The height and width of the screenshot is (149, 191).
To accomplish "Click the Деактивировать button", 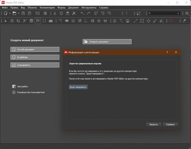I will click(x=78, y=87).
